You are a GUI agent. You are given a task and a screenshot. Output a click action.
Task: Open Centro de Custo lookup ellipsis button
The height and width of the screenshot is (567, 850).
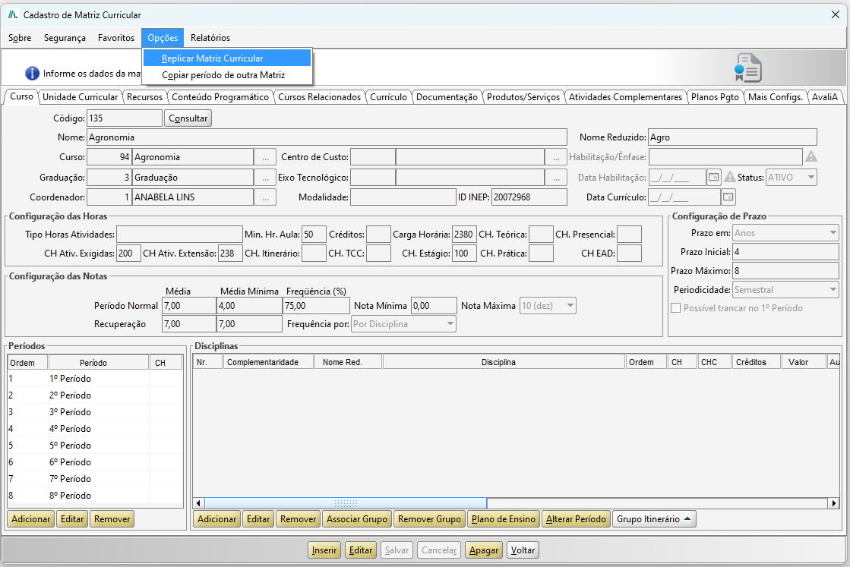point(556,157)
